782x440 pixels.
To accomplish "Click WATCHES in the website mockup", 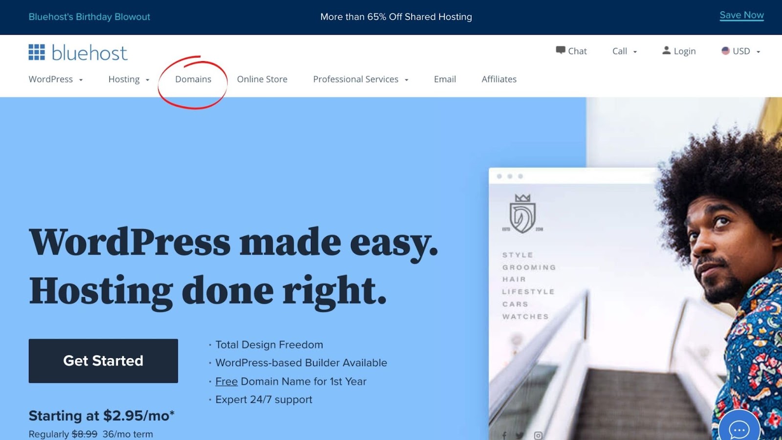I will pos(525,317).
